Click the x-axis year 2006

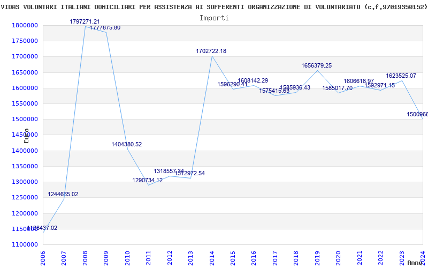(43, 258)
